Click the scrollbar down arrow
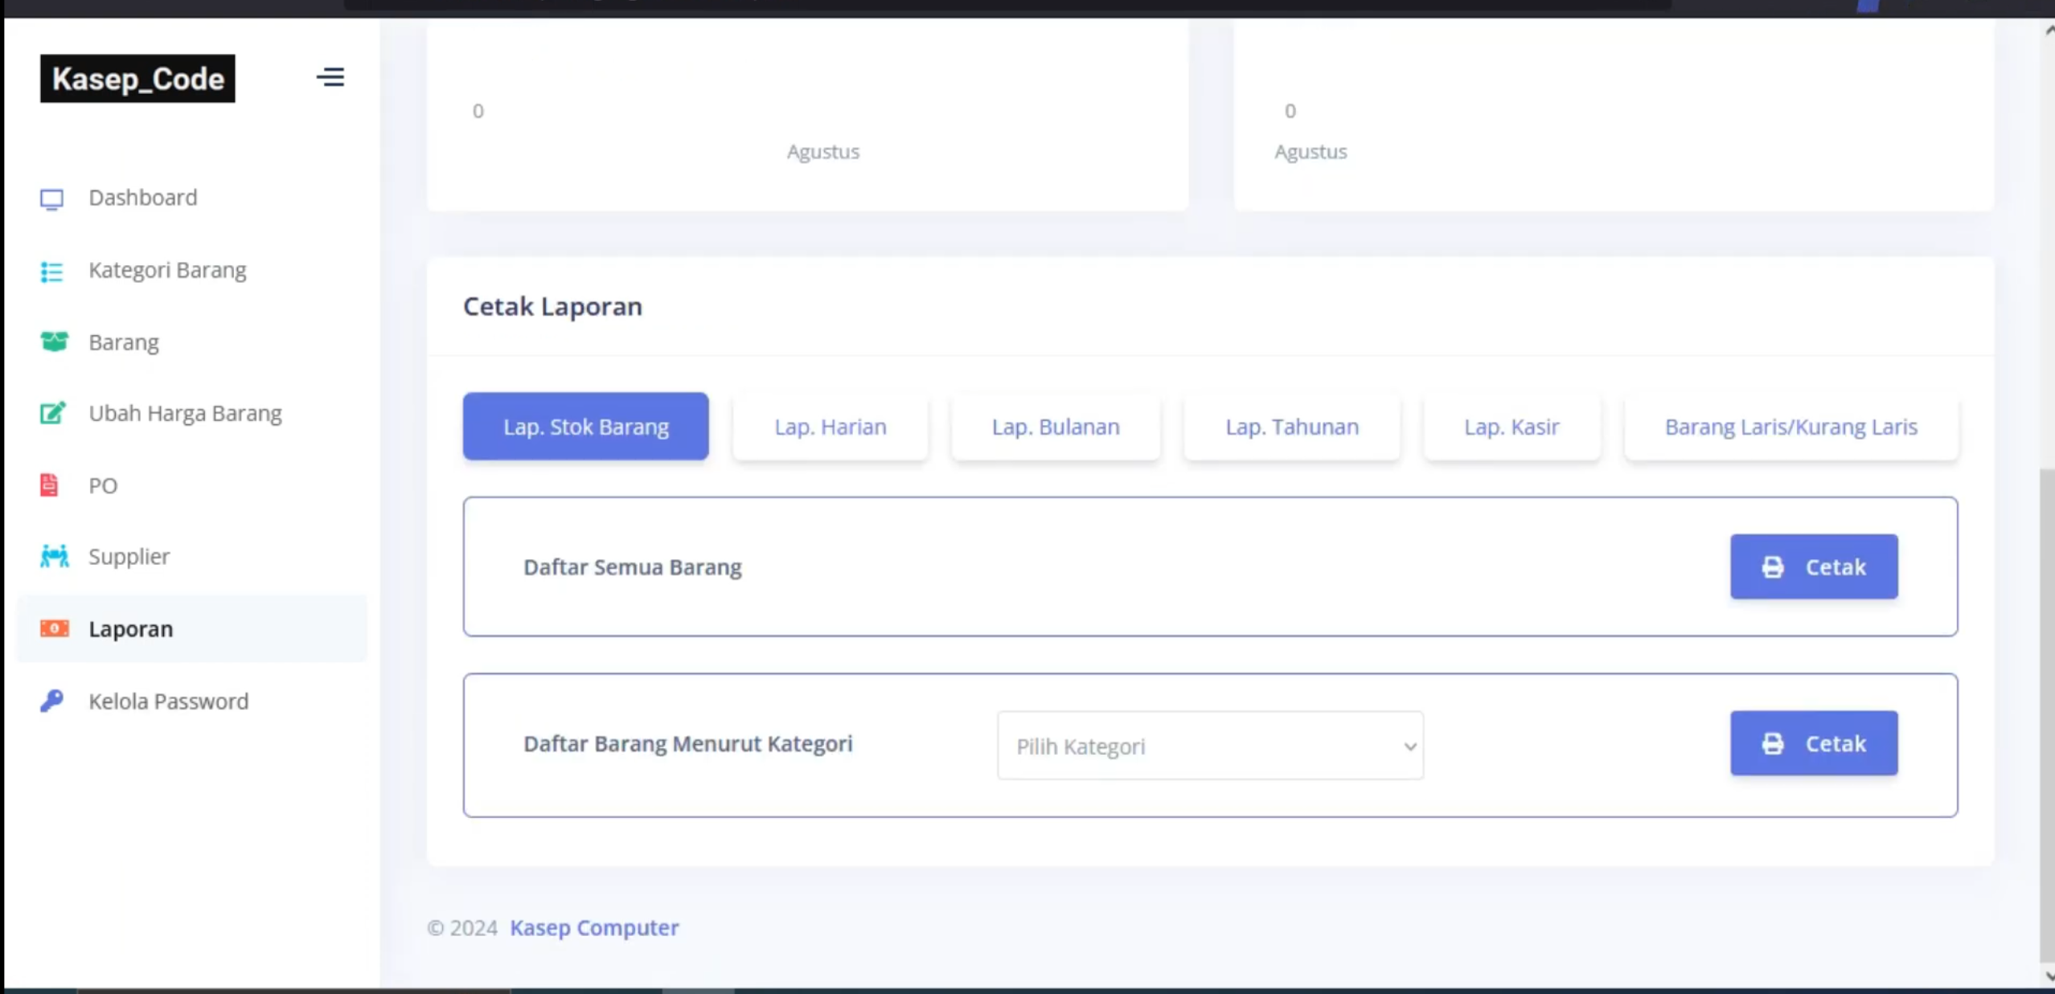The width and height of the screenshot is (2055, 994). click(2049, 977)
